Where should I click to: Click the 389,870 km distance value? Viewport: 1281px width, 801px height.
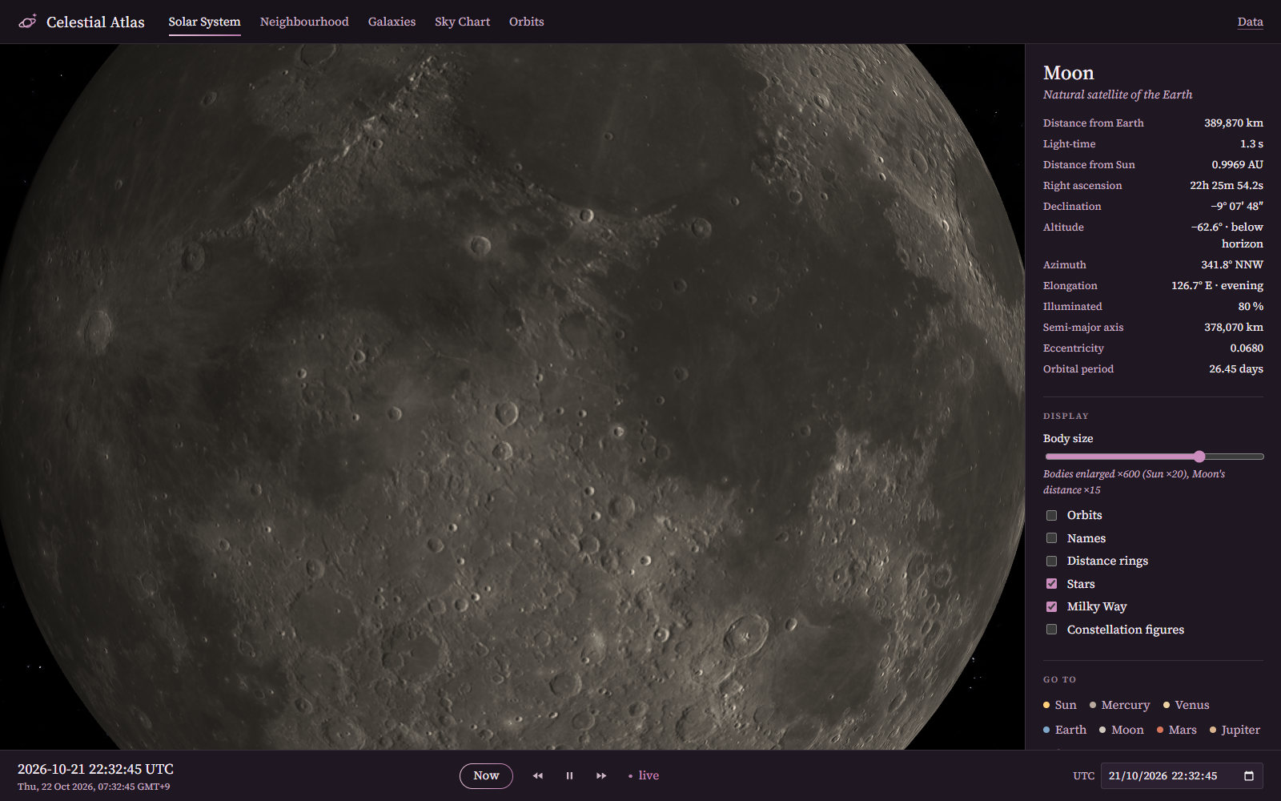1234,123
